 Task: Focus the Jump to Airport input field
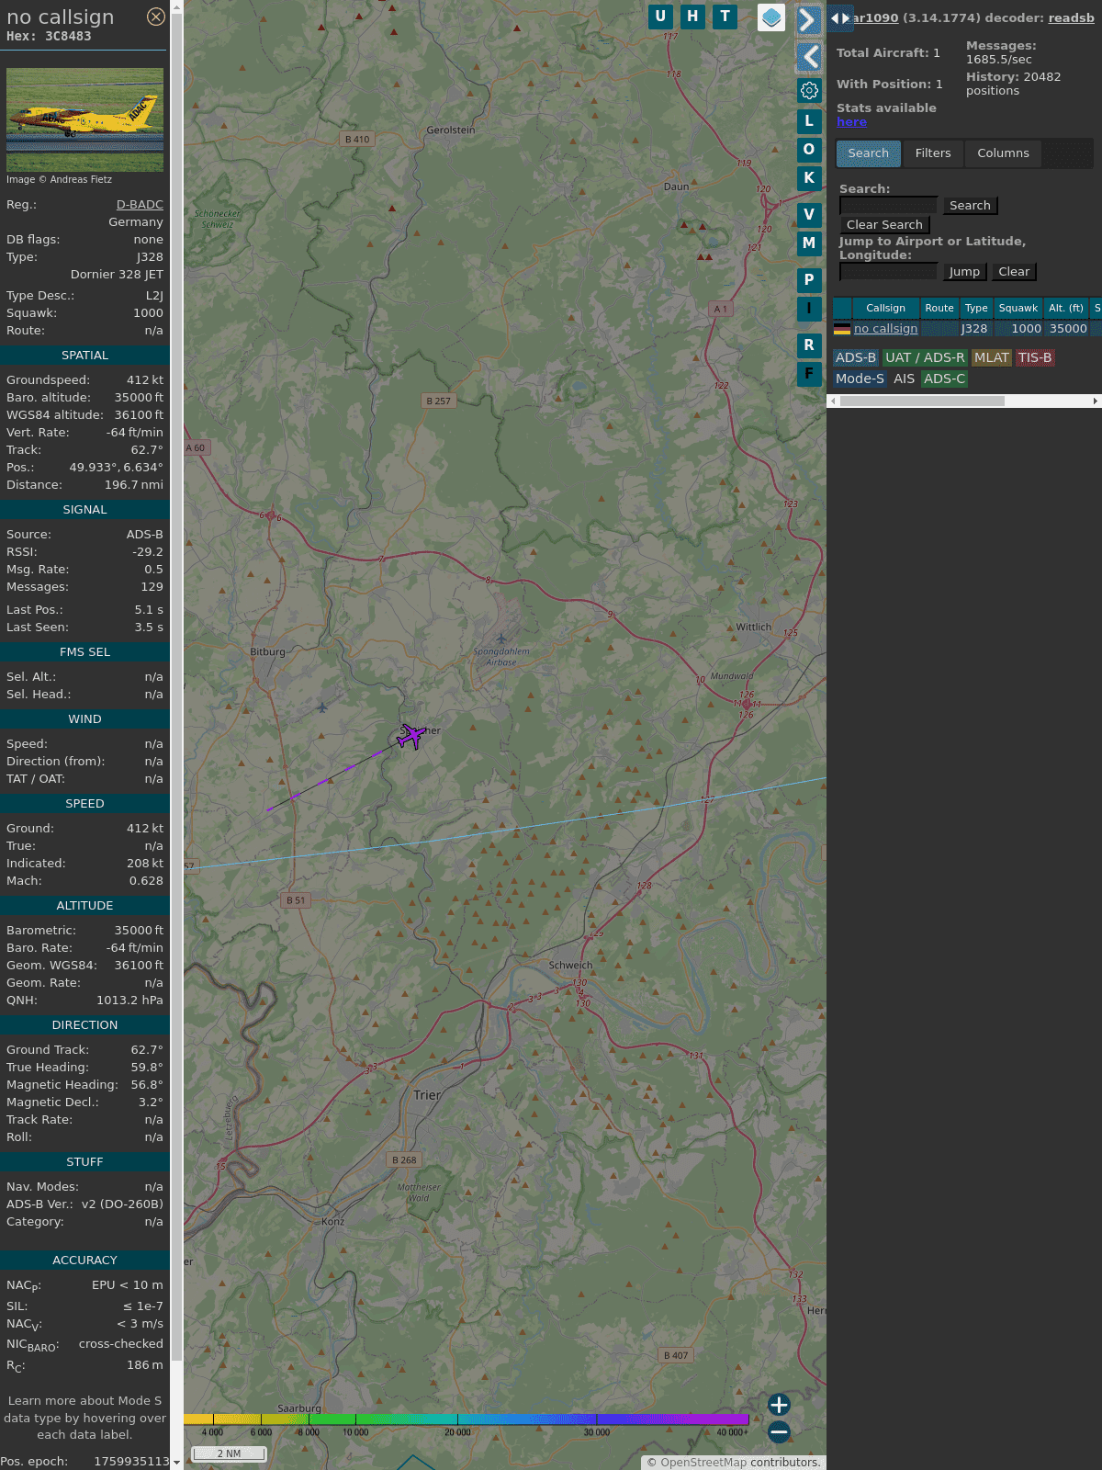pyautogui.click(x=888, y=272)
